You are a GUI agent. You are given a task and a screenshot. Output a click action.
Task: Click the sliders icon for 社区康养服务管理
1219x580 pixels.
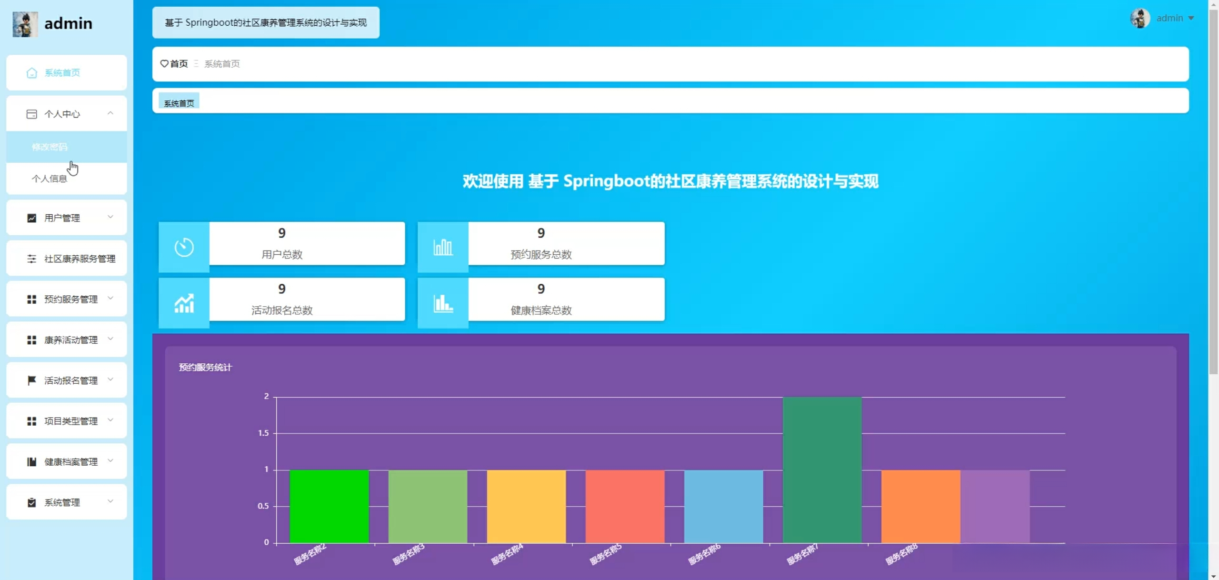click(x=32, y=259)
